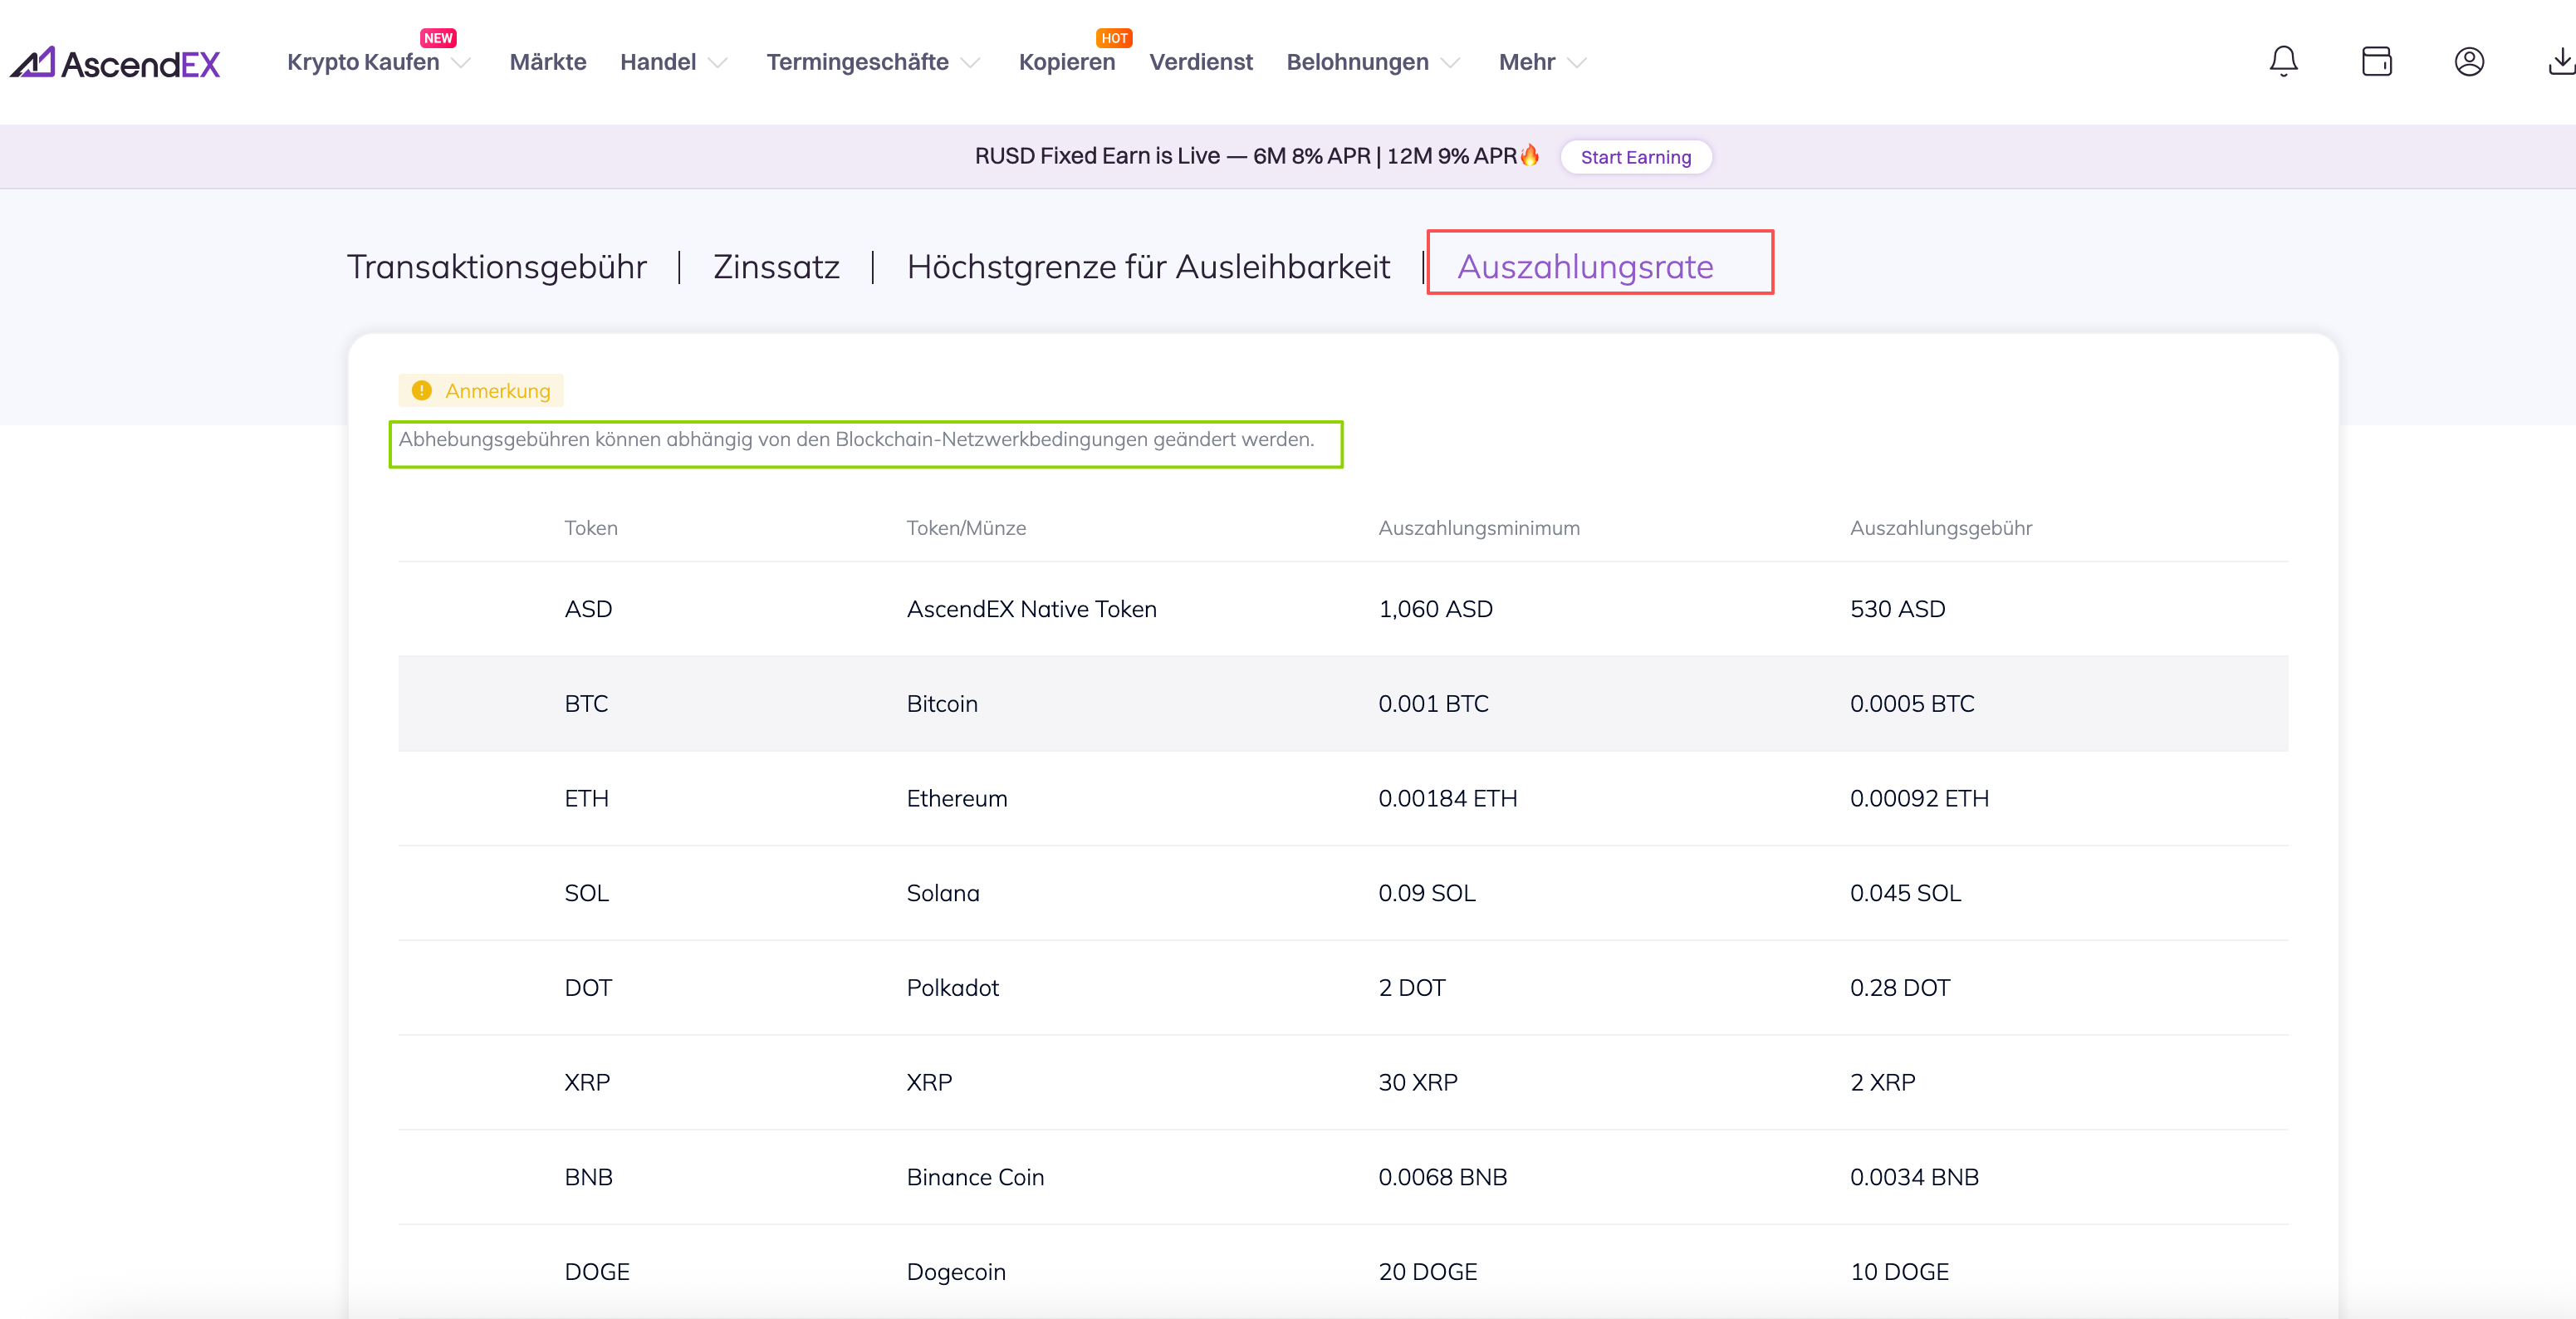Viewport: 2576px width, 1319px height.
Task: Click the NEW badge above Krypto Kaufen
Action: click(438, 38)
